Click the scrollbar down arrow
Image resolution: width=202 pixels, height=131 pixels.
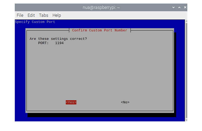pyautogui.click(x=186, y=120)
